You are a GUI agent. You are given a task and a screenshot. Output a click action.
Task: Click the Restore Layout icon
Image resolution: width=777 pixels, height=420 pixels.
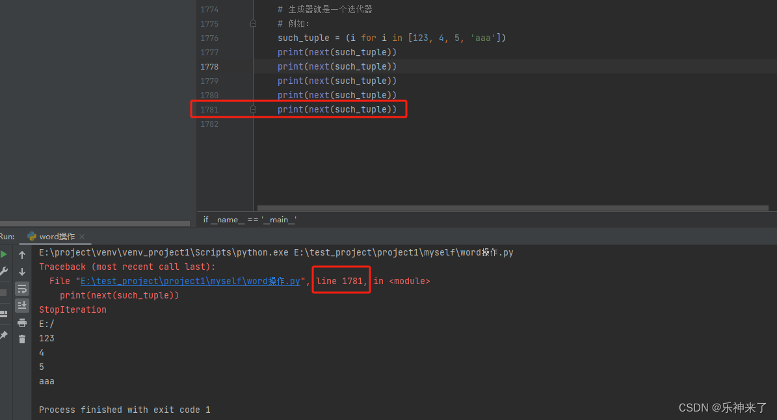point(3,314)
